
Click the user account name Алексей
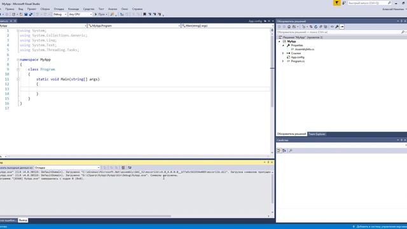(x=393, y=9)
